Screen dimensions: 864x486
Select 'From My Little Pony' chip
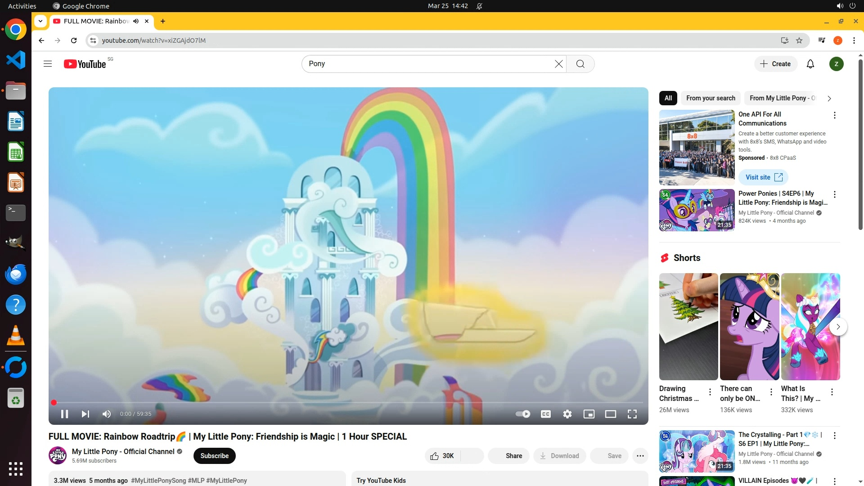[782, 98]
